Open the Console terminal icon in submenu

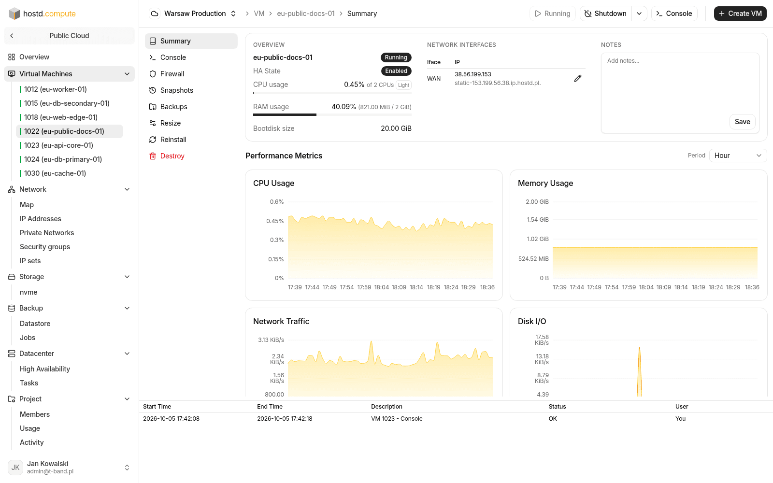pos(153,57)
